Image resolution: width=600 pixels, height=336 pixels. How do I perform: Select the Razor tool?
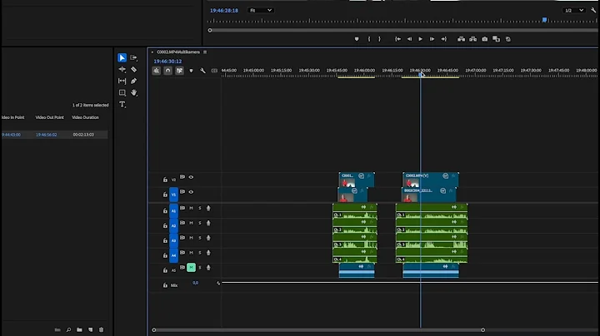click(x=133, y=69)
